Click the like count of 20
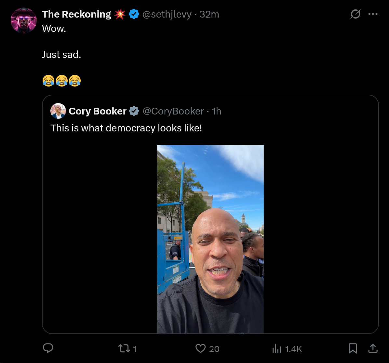389x363 pixels. (214, 349)
